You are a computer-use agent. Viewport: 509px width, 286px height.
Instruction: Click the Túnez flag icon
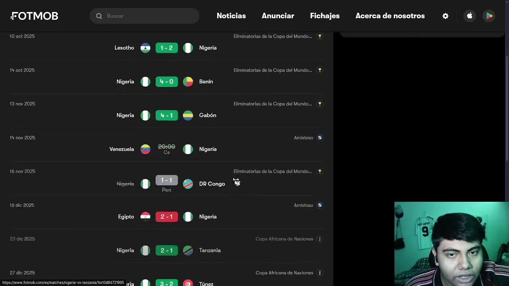click(188, 283)
